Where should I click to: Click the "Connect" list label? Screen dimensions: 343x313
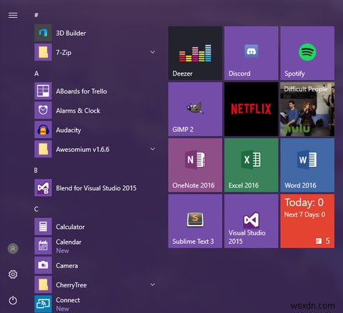pos(68,300)
